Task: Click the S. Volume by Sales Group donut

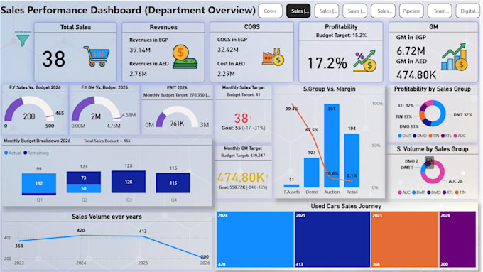Action: coord(433,172)
